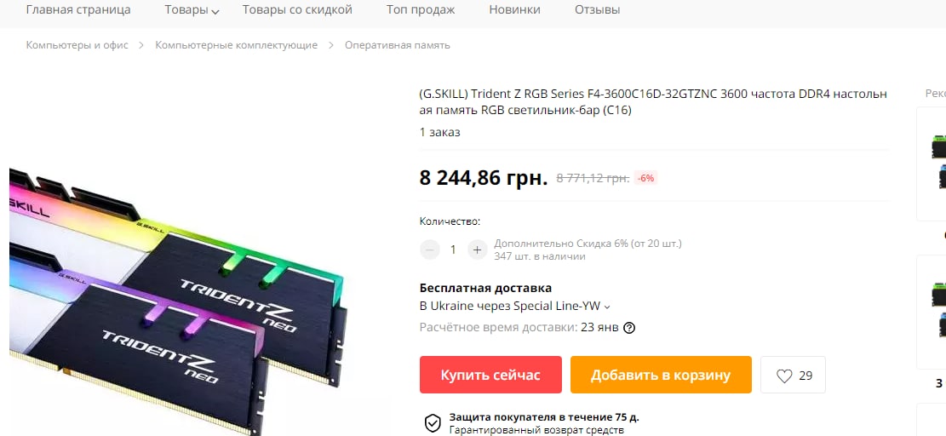Open Компьютеры и офис breadcrumb link
The width and height of the screenshot is (946, 436).
77,45
